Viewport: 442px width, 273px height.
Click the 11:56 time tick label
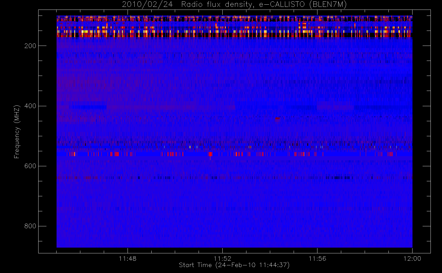(x=317, y=259)
